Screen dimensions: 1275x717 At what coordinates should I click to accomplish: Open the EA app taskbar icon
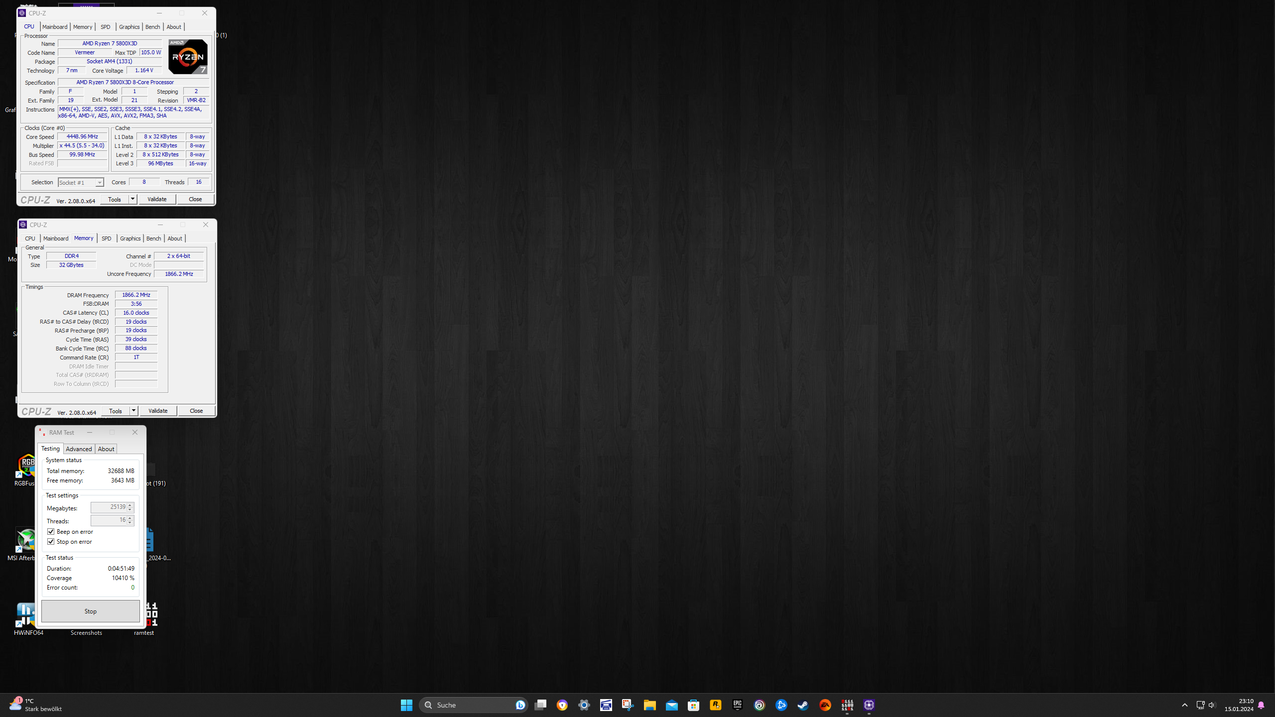825,705
